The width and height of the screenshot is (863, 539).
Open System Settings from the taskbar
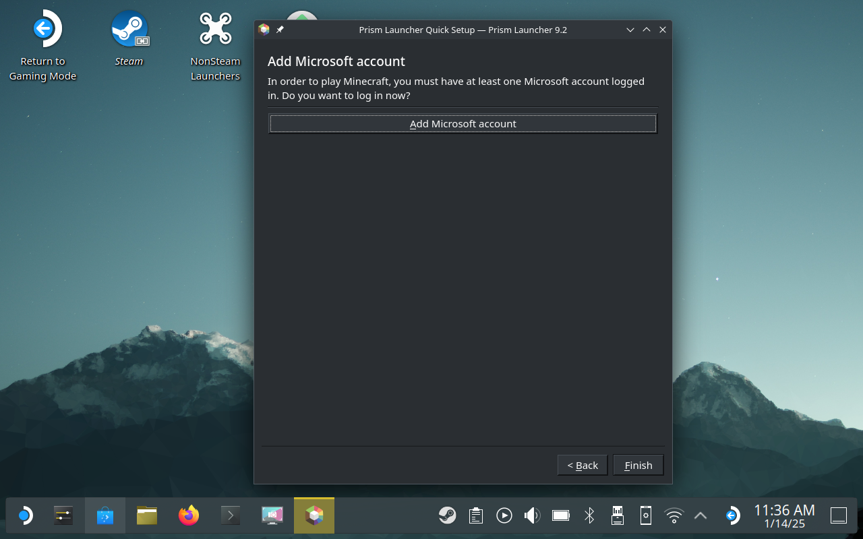63,516
